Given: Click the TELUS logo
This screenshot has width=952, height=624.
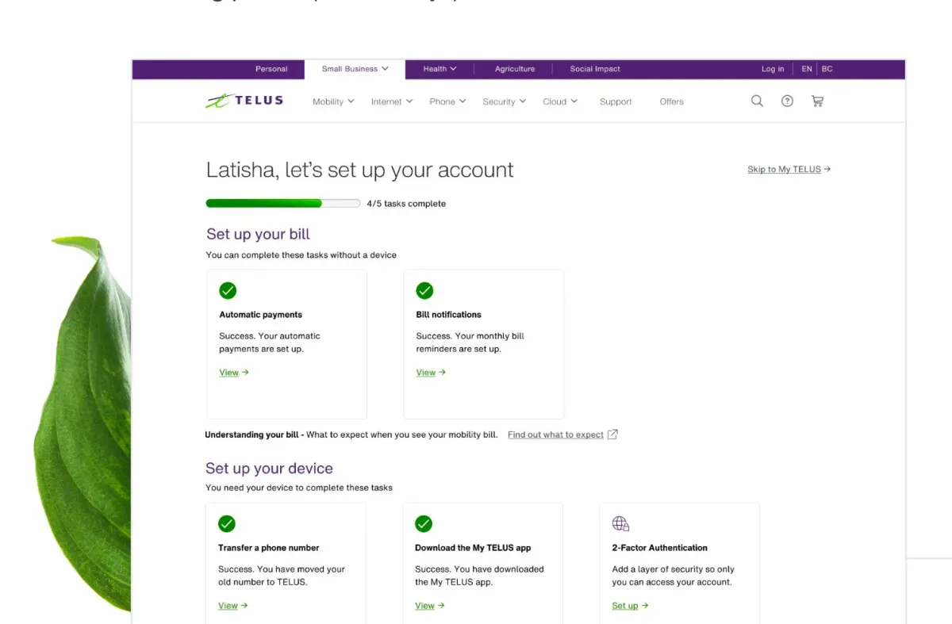Looking at the screenshot, I should [x=244, y=101].
